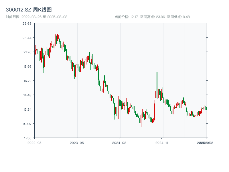Screen dimensions: 229x172
Task: Click the 2024-11 x-axis date label
Action: pyautogui.click(x=162, y=142)
